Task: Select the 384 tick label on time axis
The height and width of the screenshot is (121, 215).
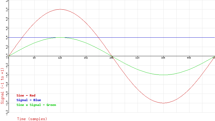Action: pos(163,58)
